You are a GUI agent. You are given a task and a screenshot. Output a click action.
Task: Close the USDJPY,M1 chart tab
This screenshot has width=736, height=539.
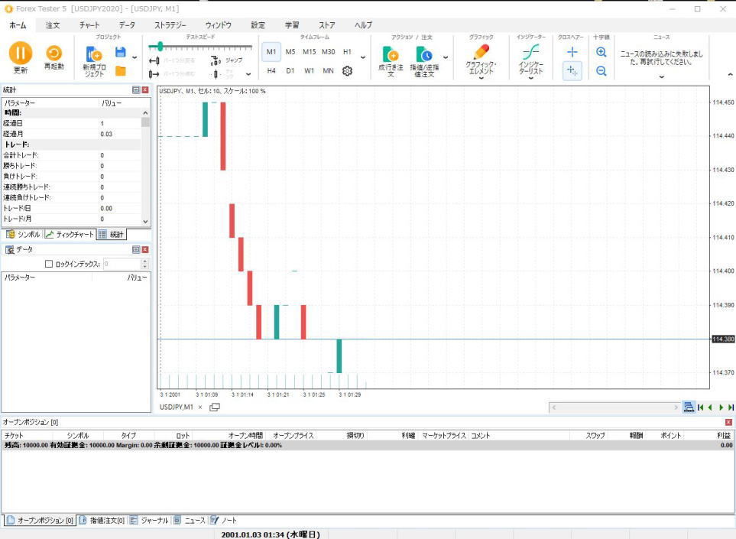coord(200,407)
